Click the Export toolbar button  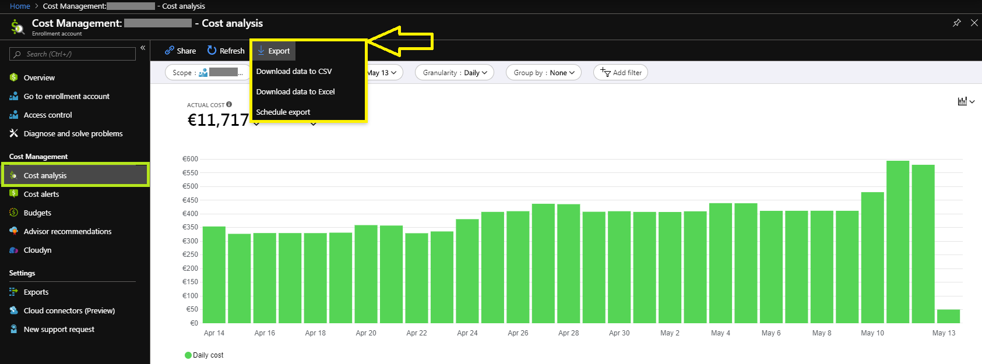click(274, 51)
